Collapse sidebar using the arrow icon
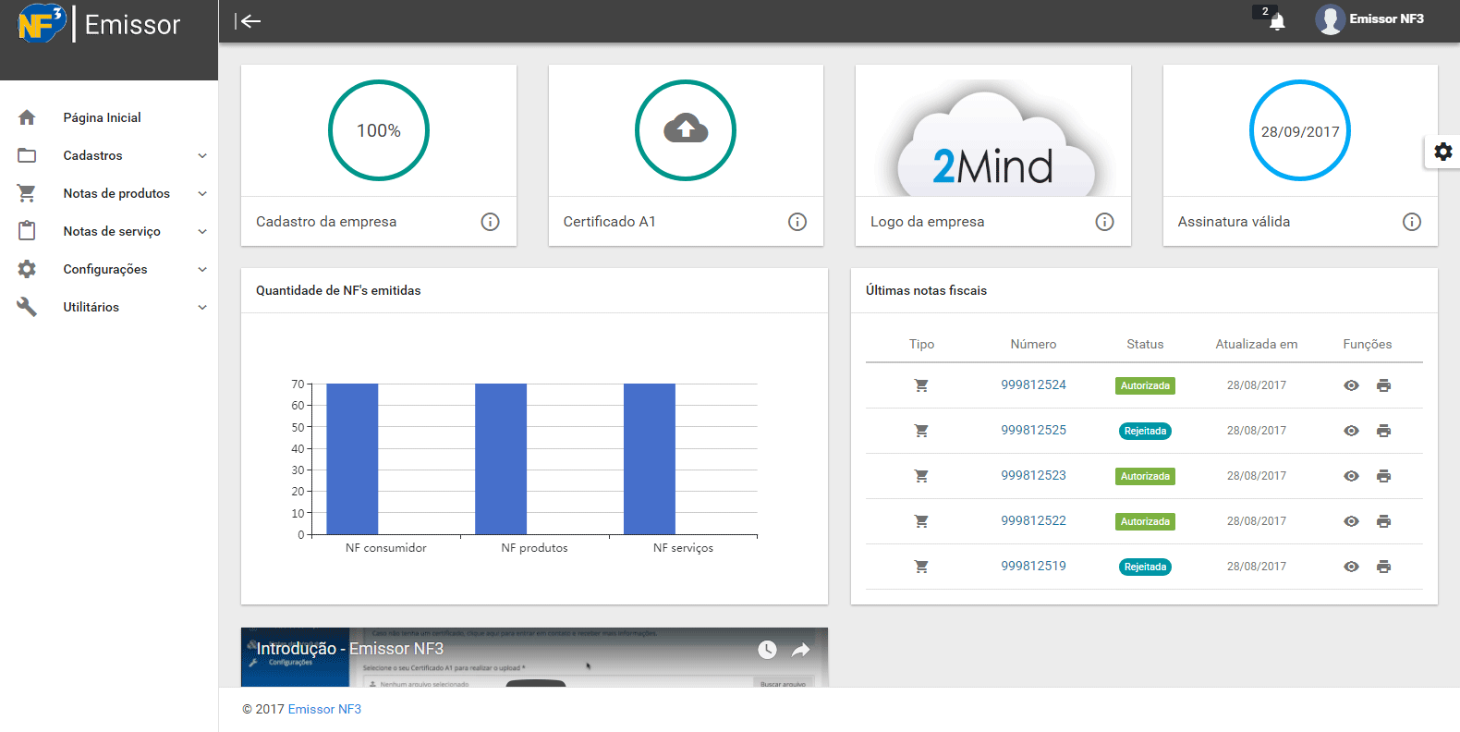 pyautogui.click(x=248, y=21)
